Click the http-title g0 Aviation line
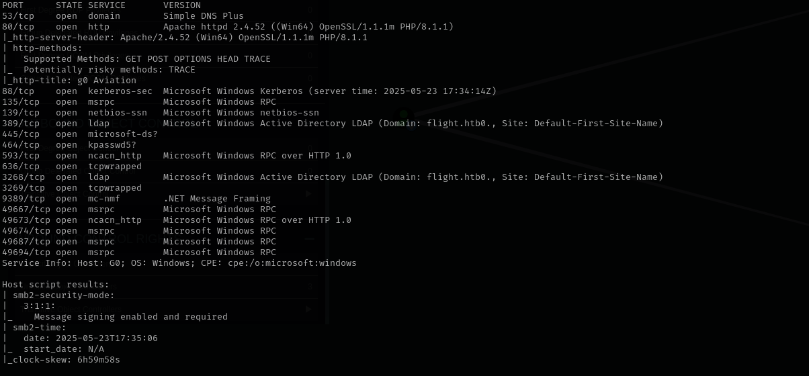The height and width of the screenshot is (376, 809). click(69, 81)
